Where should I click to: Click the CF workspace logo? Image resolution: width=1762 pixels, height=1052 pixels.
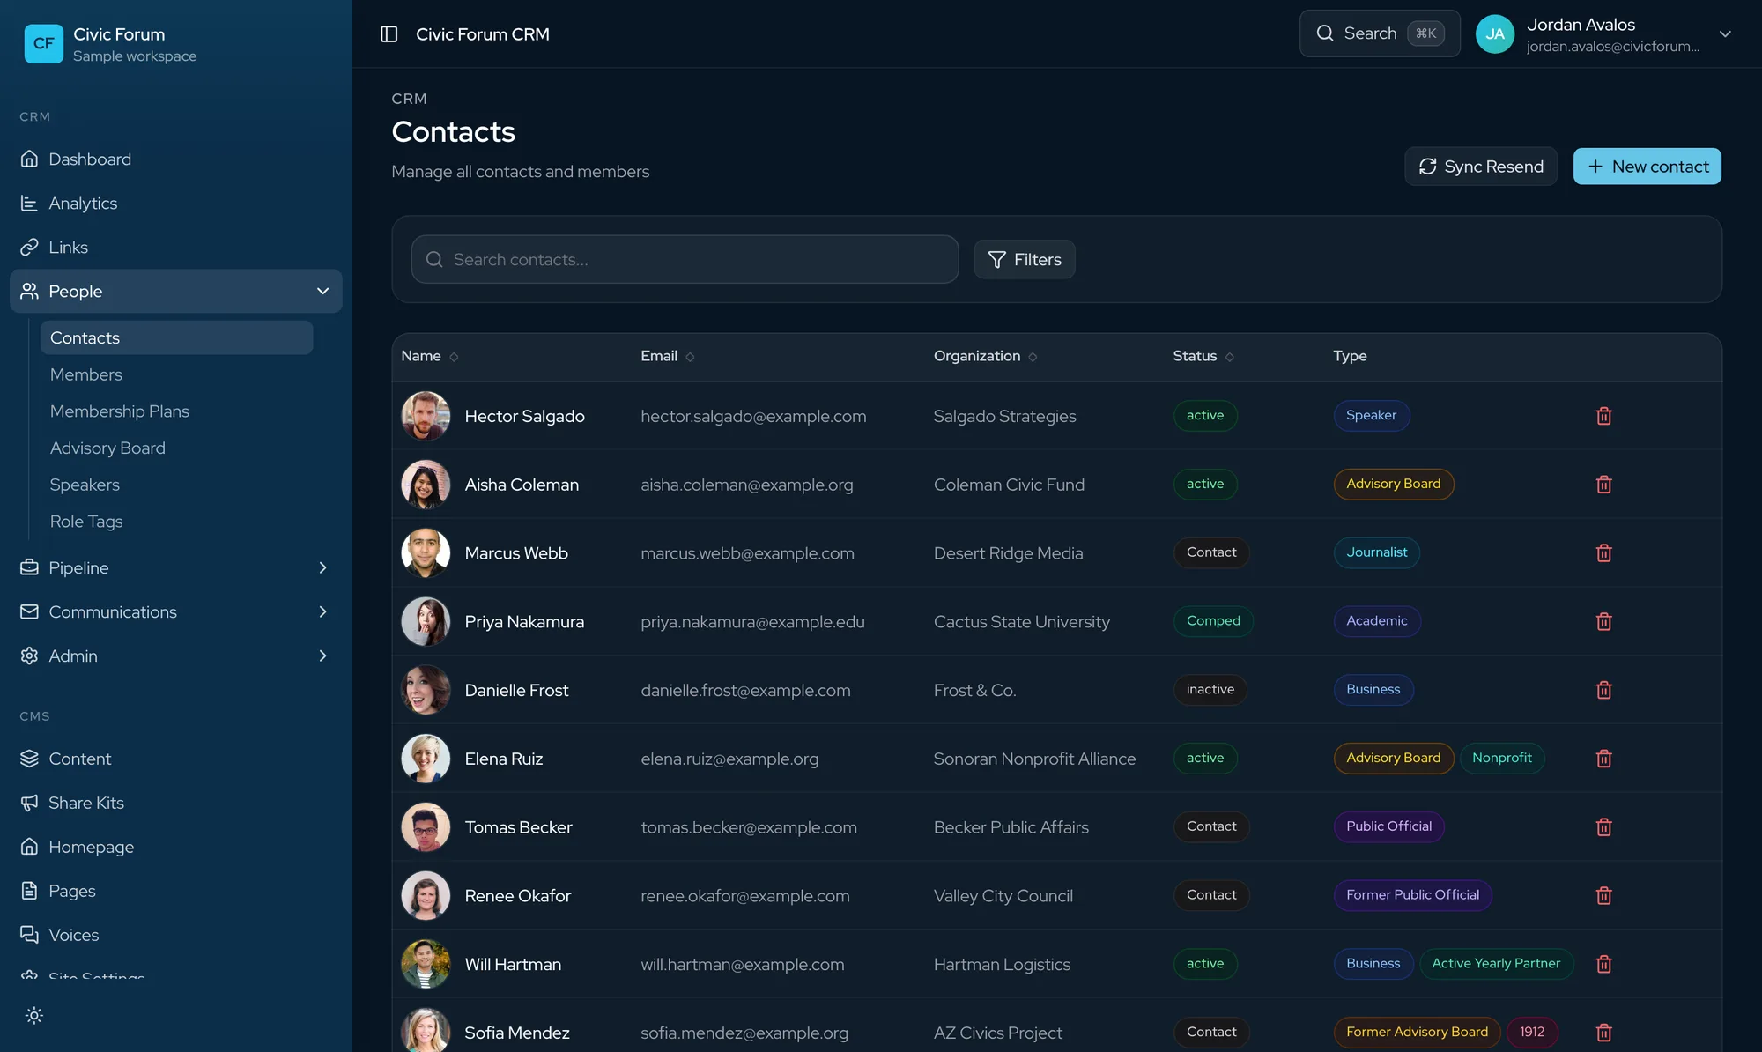(43, 43)
